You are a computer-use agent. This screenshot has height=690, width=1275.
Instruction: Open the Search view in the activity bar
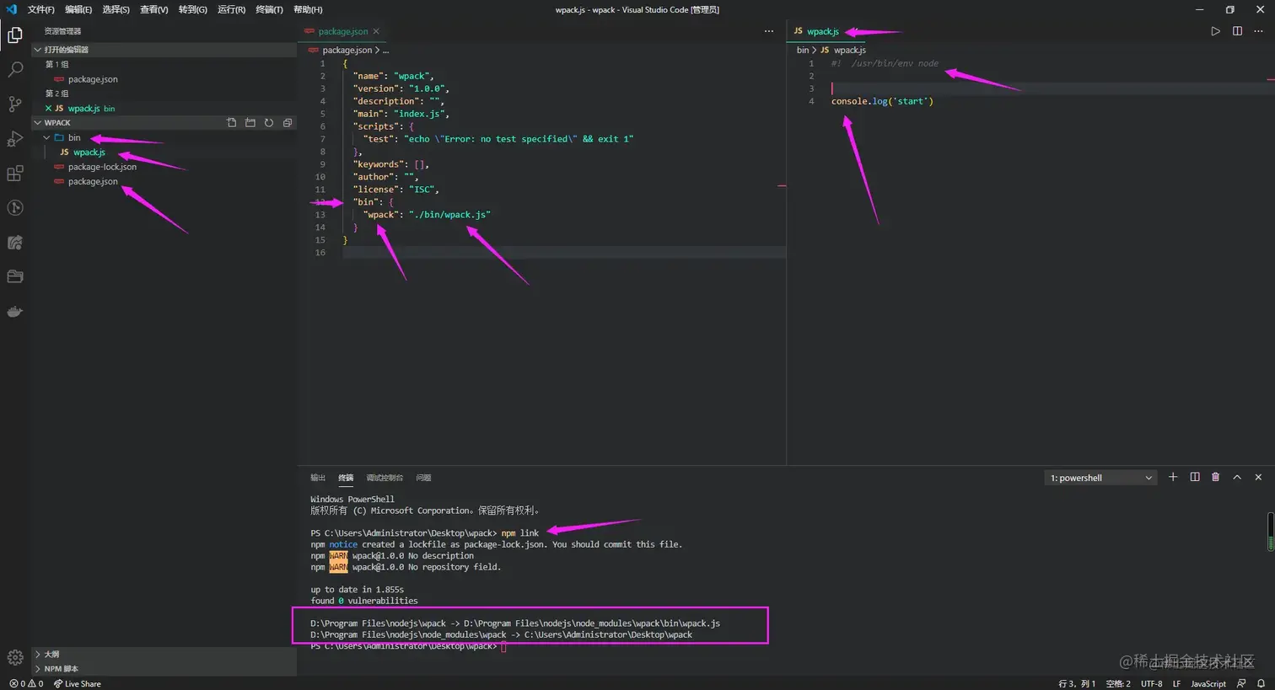point(15,69)
